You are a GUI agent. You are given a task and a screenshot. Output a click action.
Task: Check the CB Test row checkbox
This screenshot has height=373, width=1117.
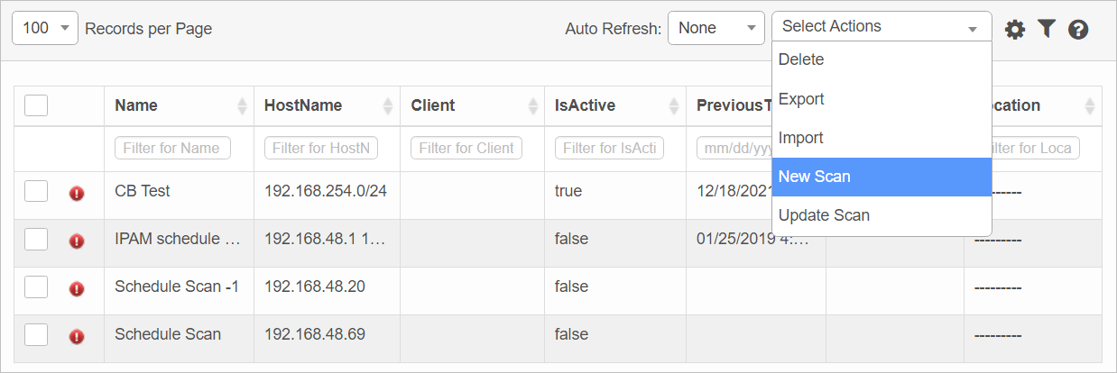point(36,191)
